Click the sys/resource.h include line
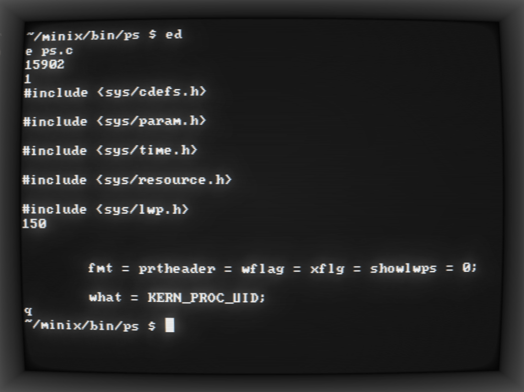 coord(127,180)
